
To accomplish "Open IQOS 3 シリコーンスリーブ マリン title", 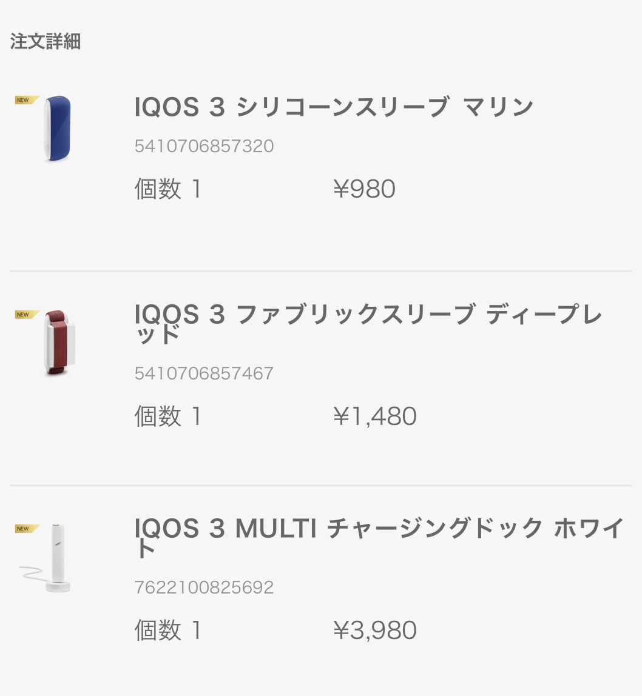I will (333, 107).
